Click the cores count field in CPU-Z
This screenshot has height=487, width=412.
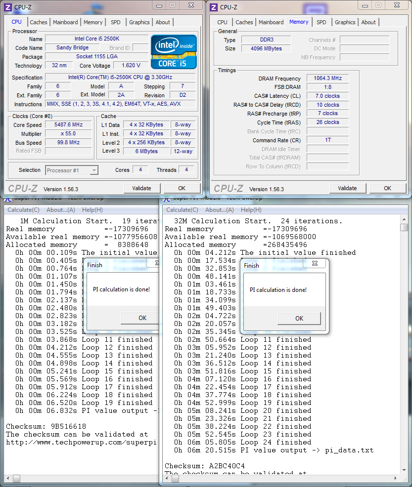140,169
